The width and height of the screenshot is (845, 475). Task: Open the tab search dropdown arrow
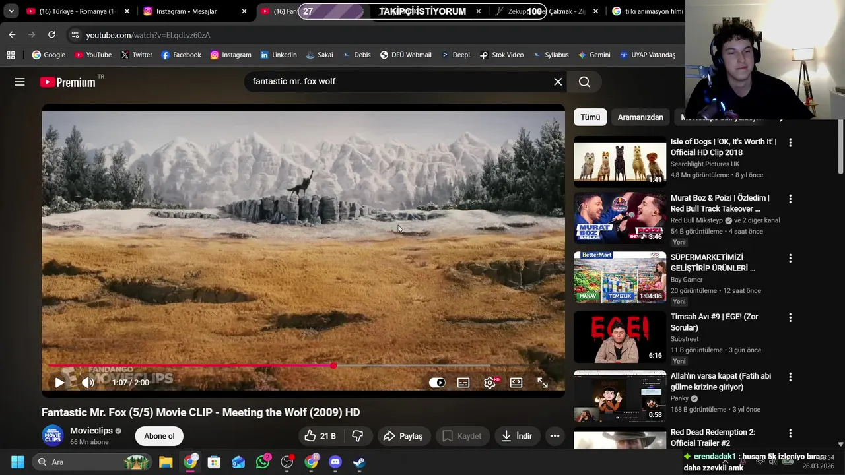click(11, 11)
